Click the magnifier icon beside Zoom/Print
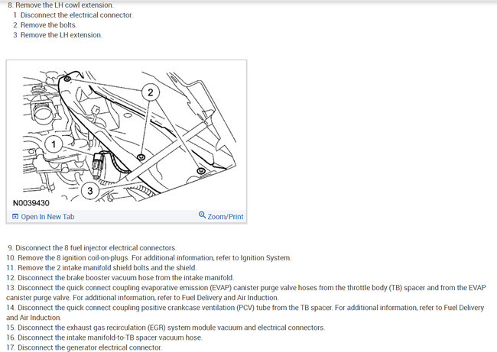The width and height of the screenshot is (497, 352). coord(202,215)
